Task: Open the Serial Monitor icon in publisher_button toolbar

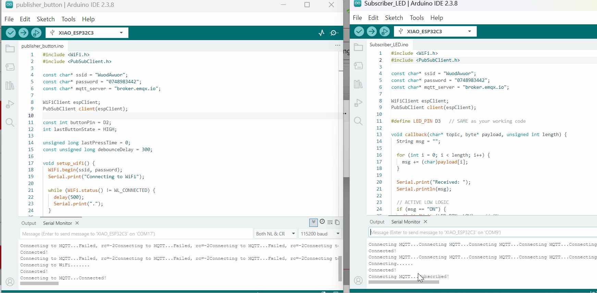Action: coord(334,33)
